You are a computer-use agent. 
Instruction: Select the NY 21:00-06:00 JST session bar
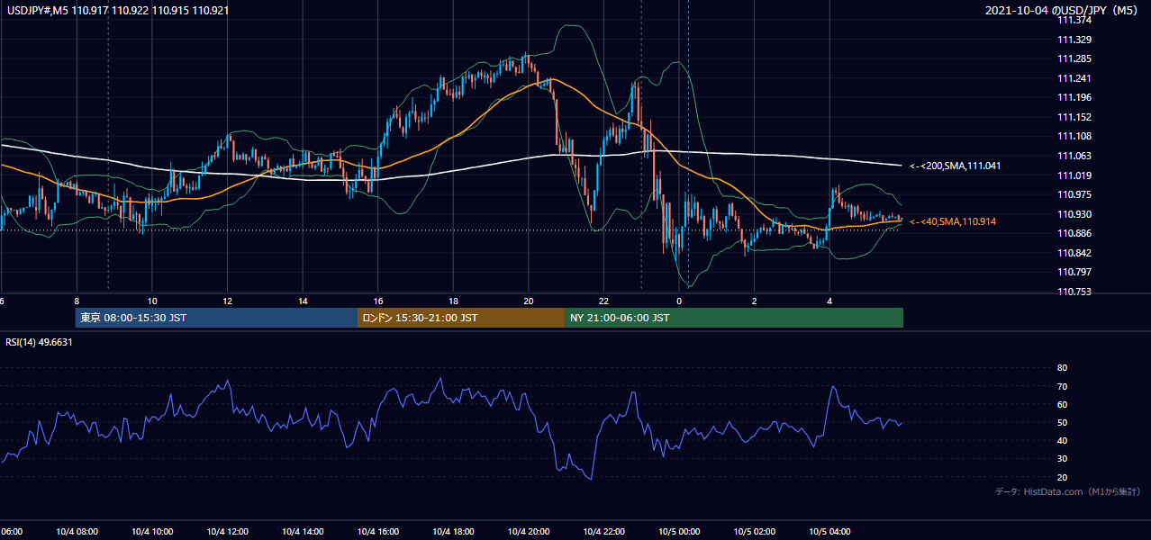click(734, 318)
